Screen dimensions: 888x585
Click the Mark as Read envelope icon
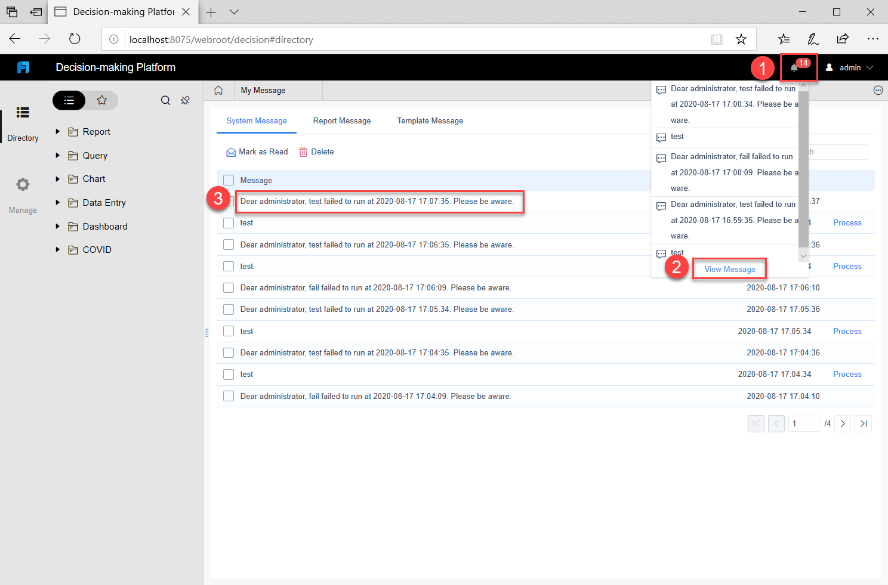(x=232, y=151)
